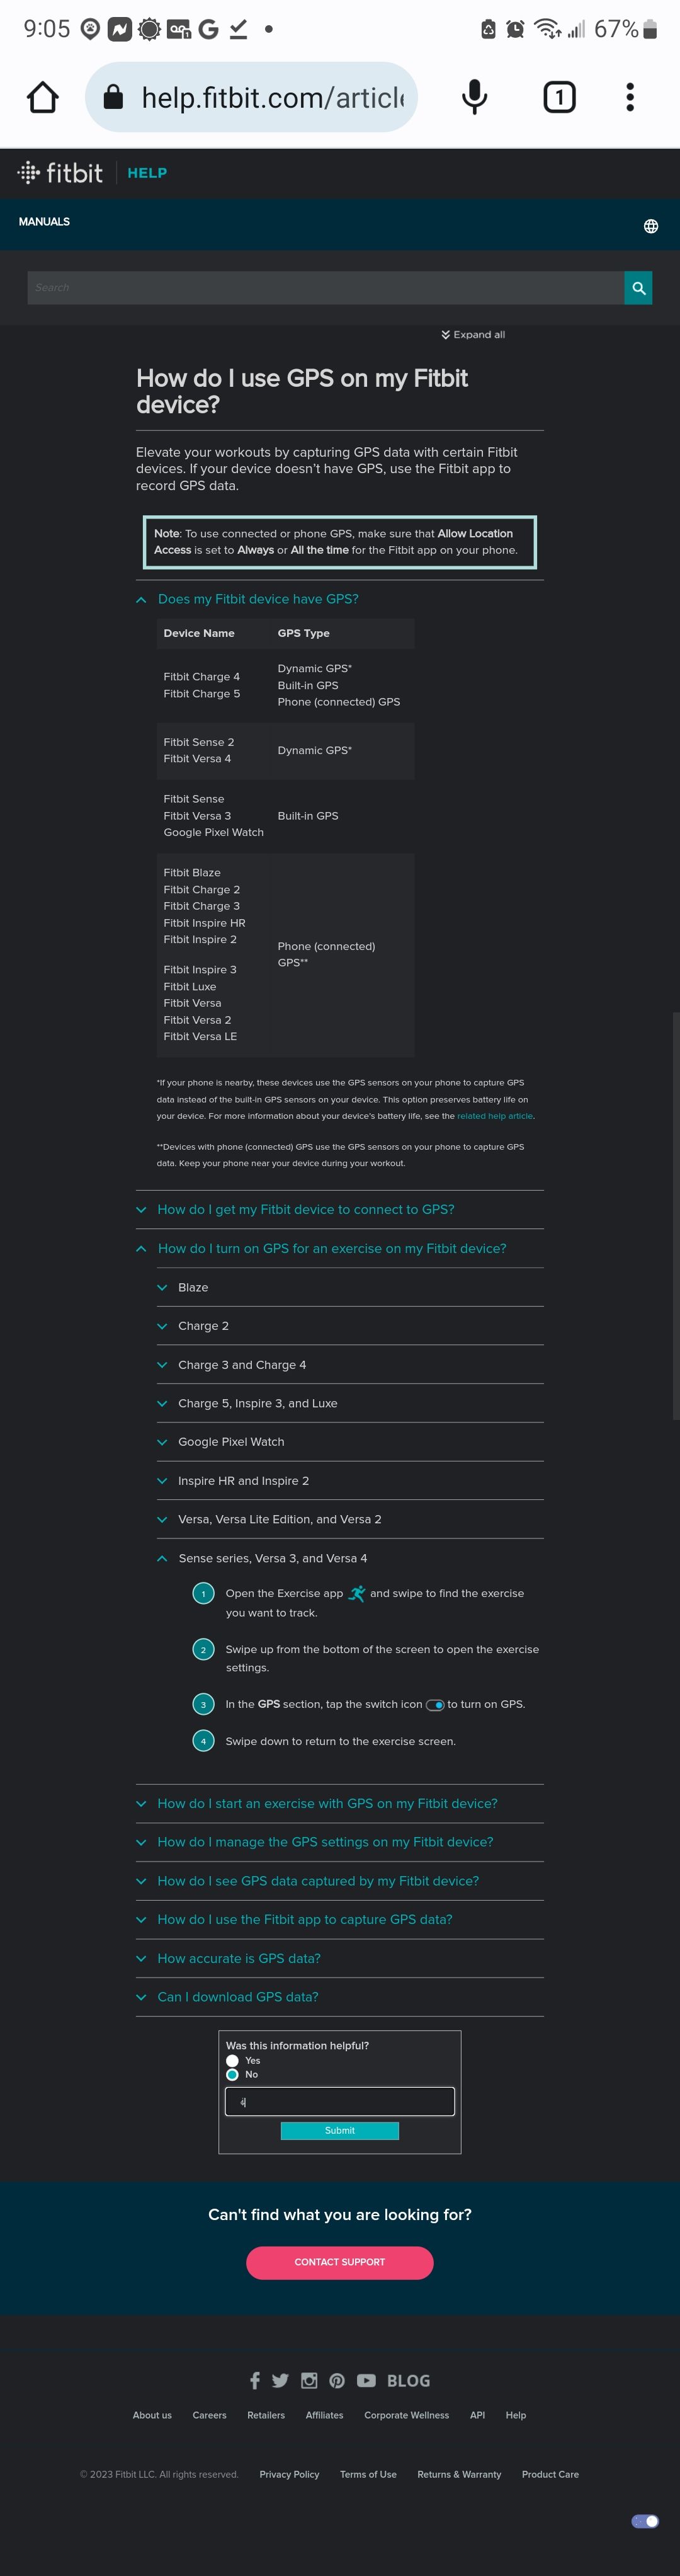This screenshot has width=680, height=2576.
Task: Open Fitbit's Facebook page icon
Action: click(255, 2380)
